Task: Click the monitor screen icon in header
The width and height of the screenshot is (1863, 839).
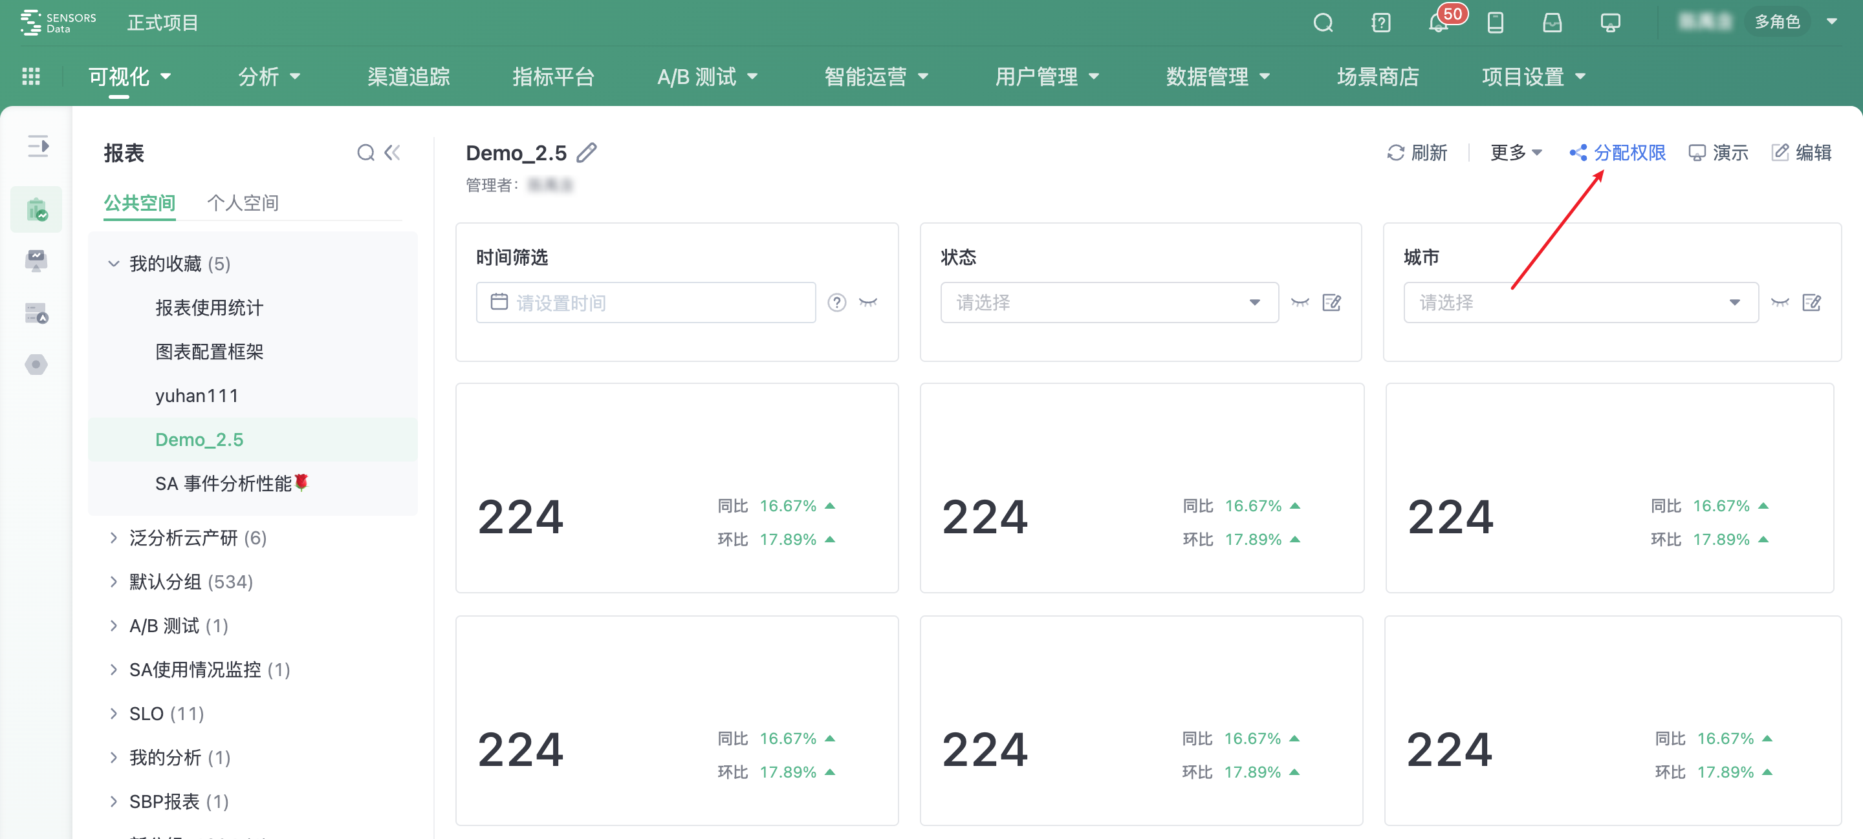Action: pos(1610,23)
